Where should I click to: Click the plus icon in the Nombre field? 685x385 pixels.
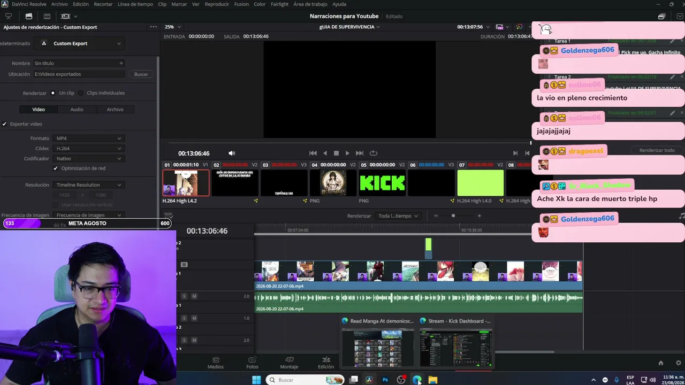[x=121, y=63]
